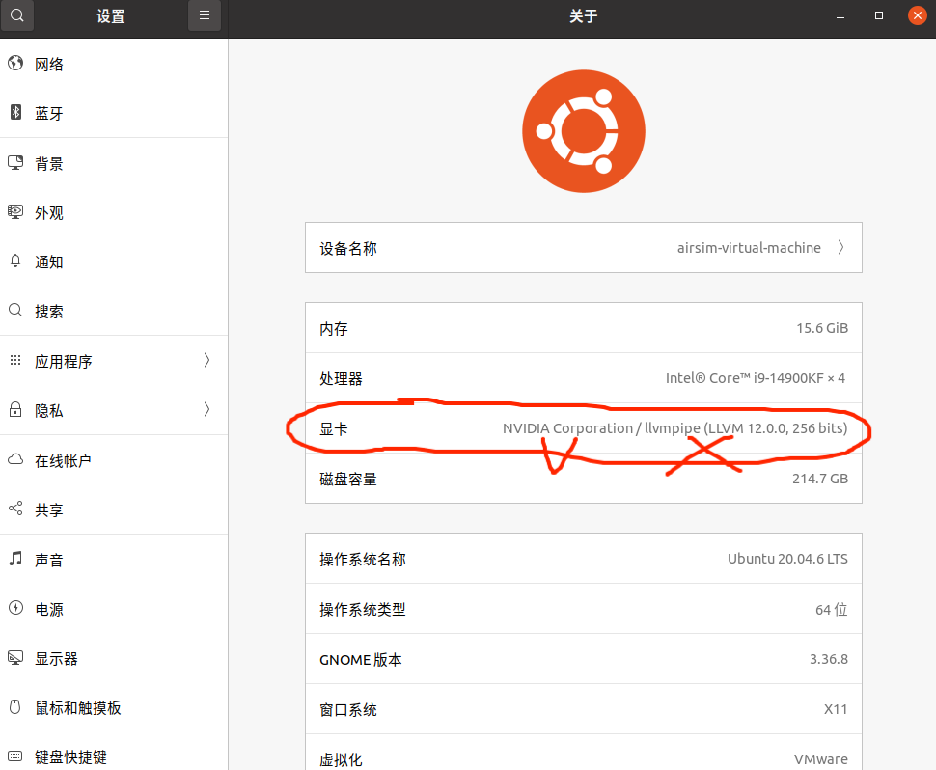
Task: Select 电源 in the sidebar
Action: click(x=114, y=609)
